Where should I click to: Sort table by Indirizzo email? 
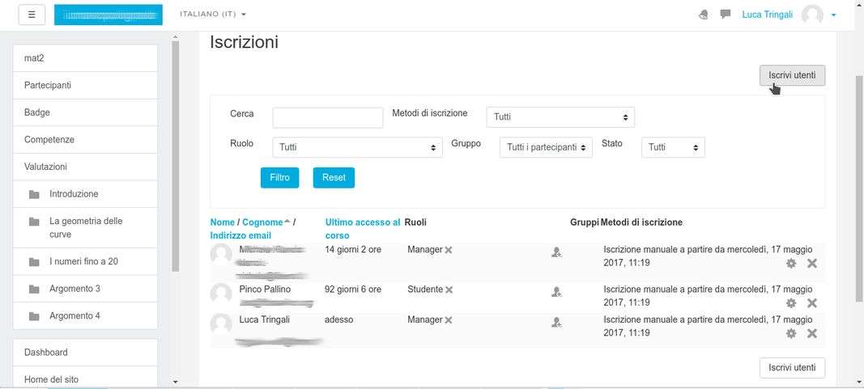tap(240, 235)
